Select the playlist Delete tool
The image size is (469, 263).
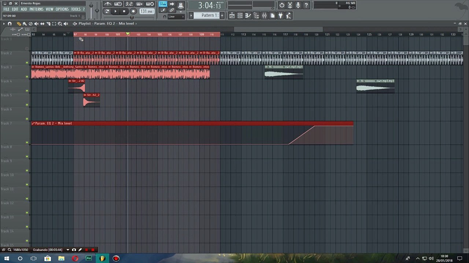30,23
